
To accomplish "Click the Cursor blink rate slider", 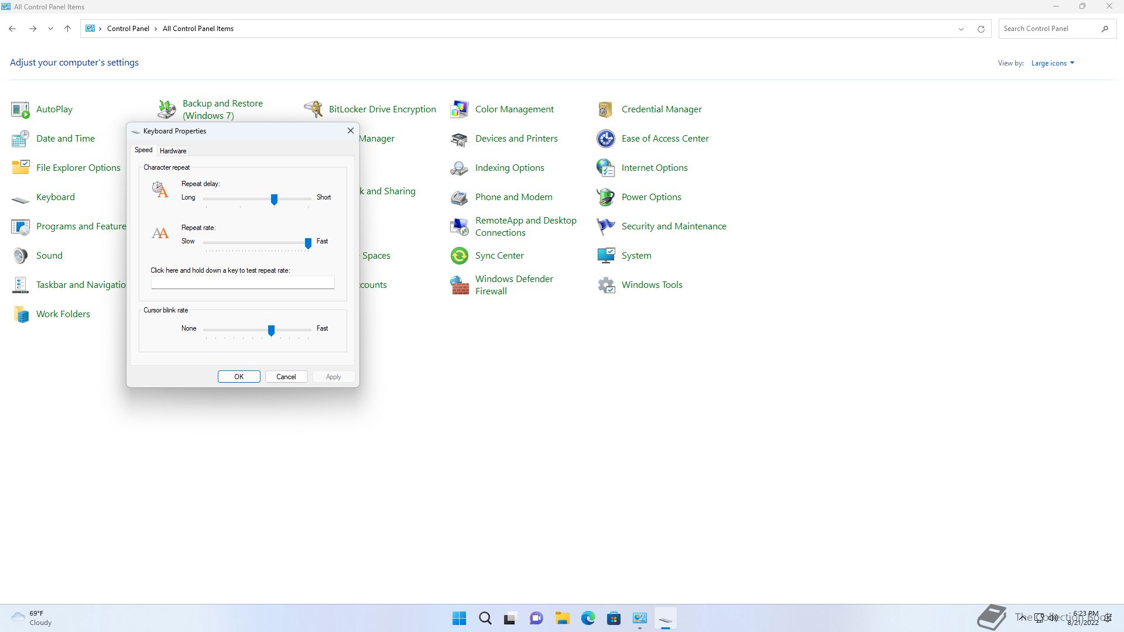I will [271, 331].
